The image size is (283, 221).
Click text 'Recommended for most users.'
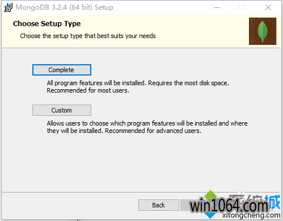[x=88, y=90]
